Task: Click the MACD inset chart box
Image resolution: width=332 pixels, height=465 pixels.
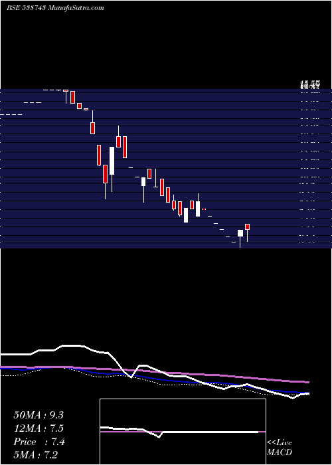Action: coord(183,432)
